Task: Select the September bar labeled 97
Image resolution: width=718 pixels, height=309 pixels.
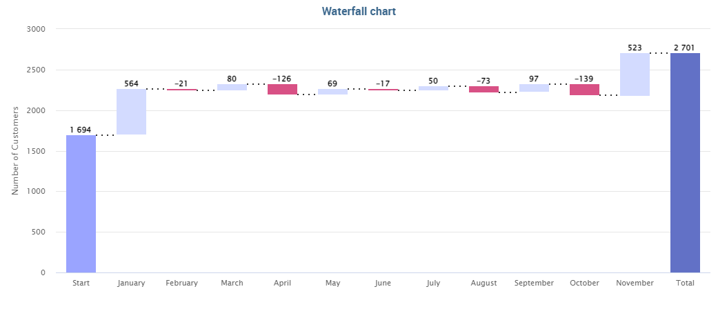Action: [535, 88]
